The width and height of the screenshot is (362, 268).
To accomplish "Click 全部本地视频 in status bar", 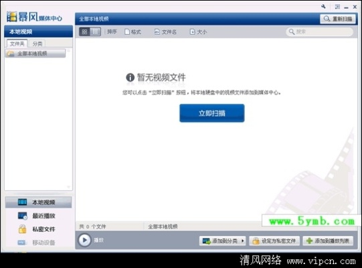I will 163,226.
